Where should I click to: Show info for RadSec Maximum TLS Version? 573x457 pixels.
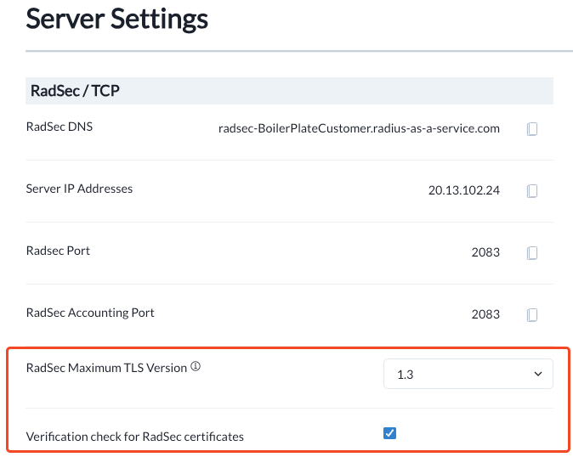click(196, 368)
